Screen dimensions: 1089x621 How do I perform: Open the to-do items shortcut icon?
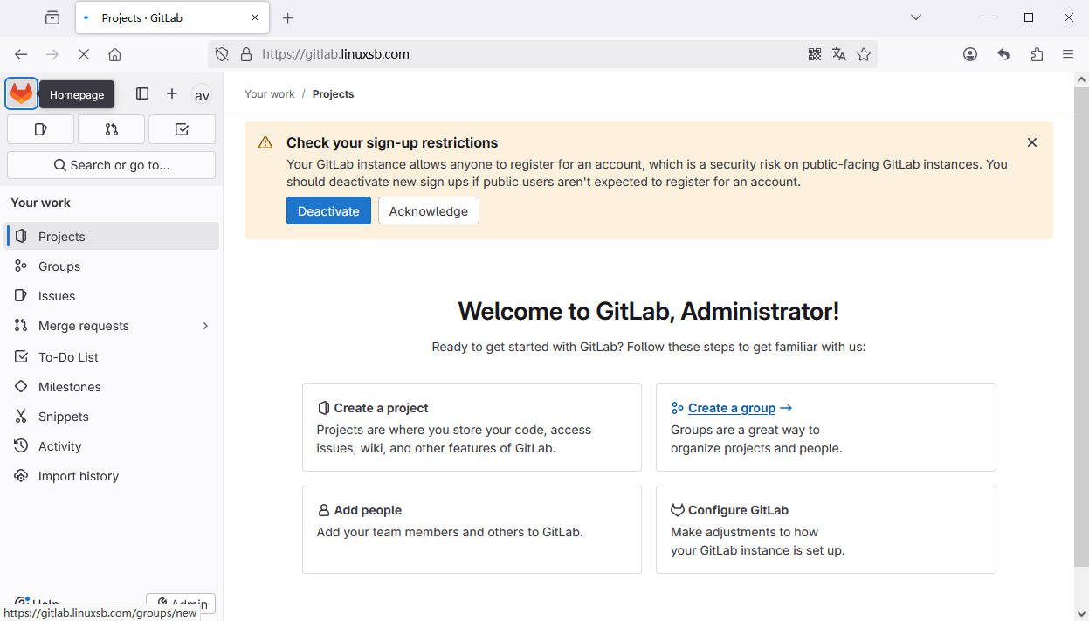pos(182,129)
